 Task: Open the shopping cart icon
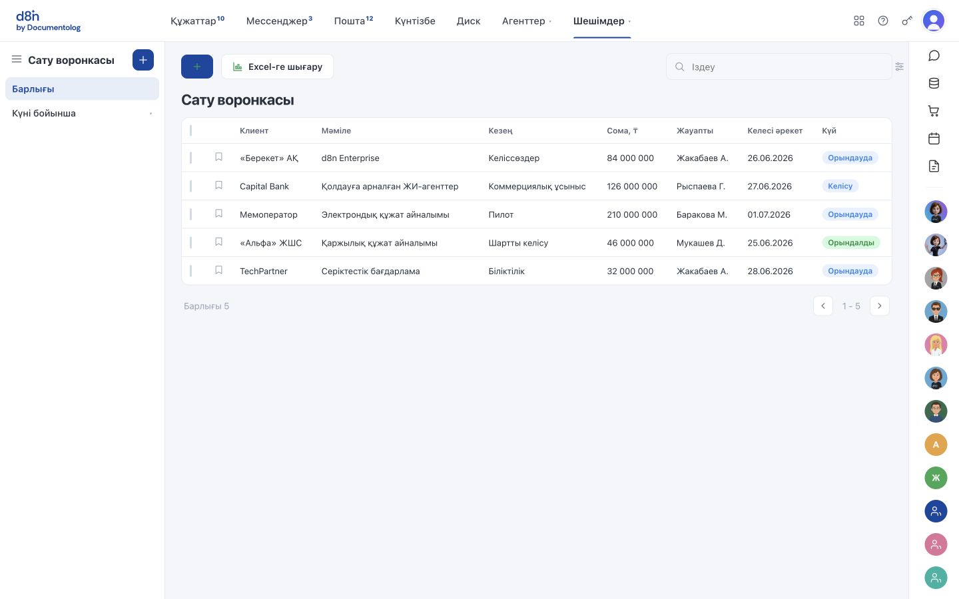934,111
